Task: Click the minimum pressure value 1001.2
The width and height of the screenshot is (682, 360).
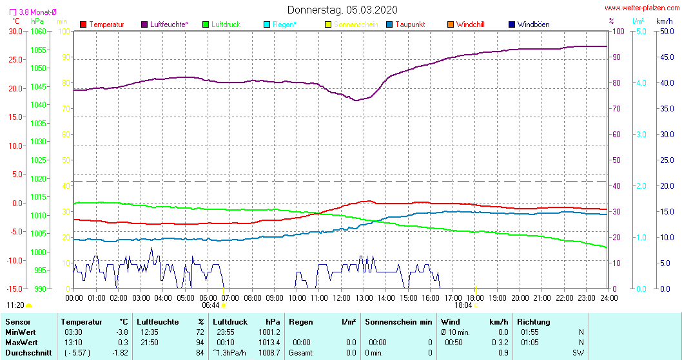Action: pyautogui.click(x=269, y=332)
